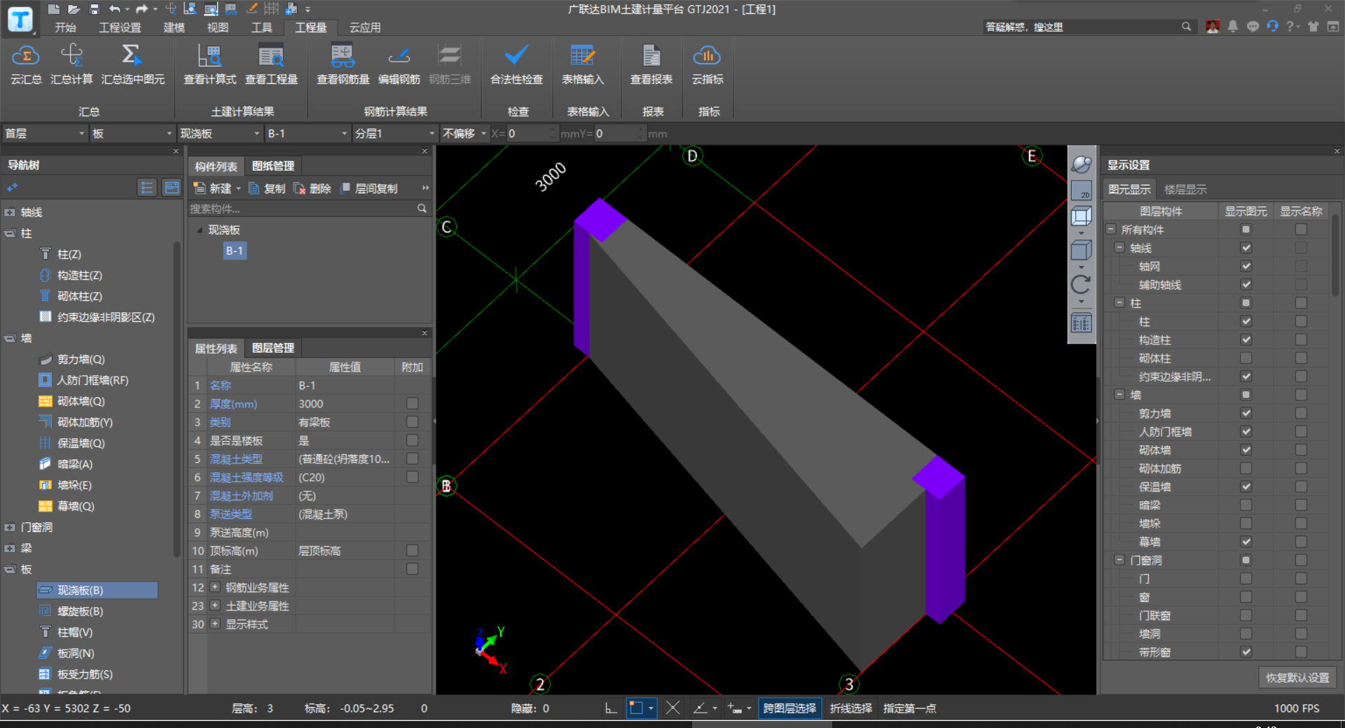
Task: Expand 土建业务属性 property group
Action: pyautogui.click(x=215, y=605)
